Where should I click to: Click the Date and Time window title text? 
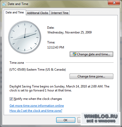coord(18,4)
